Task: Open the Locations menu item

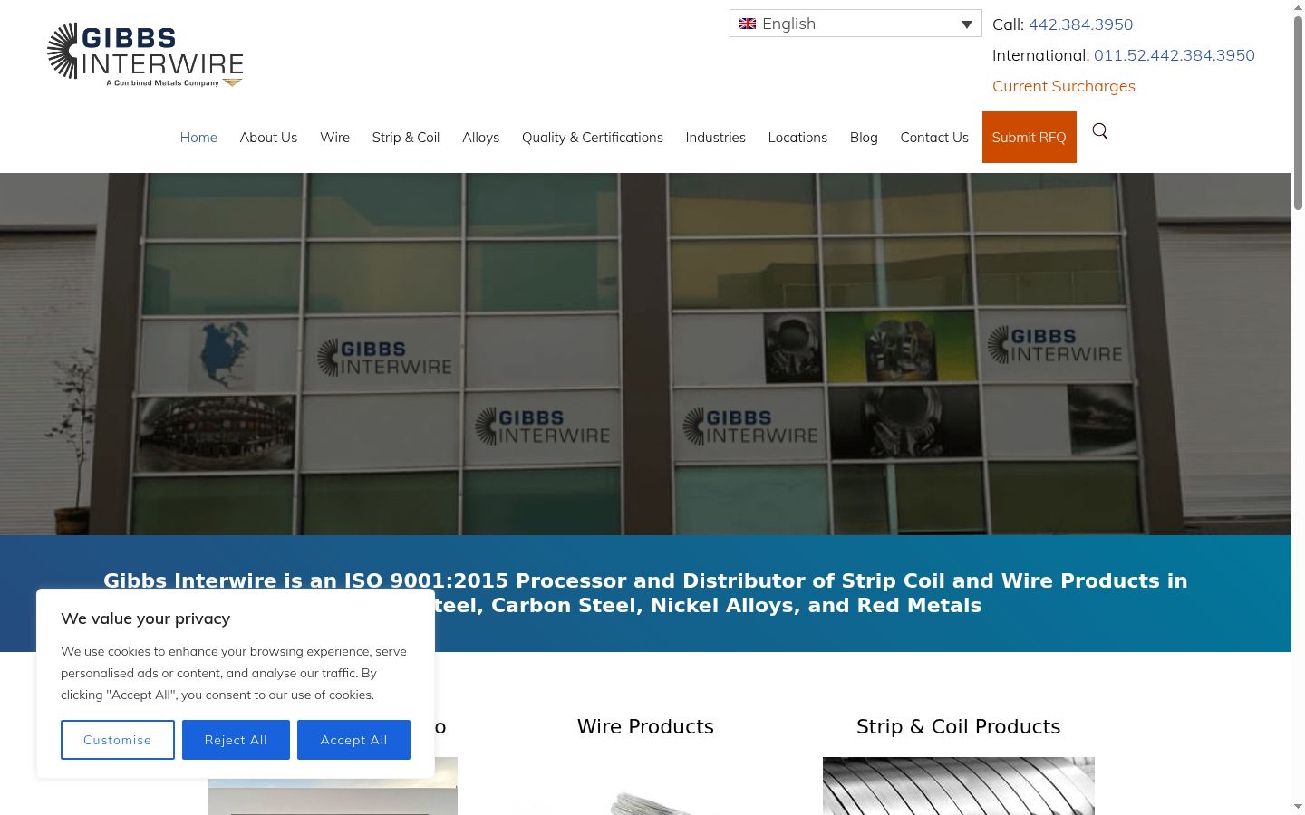Action: click(x=797, y=138)
